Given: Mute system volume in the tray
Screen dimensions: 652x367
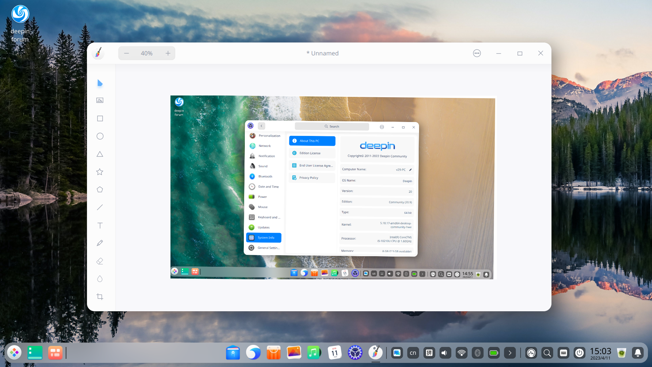Looking at the screenshot, I should tap(445, 352).
